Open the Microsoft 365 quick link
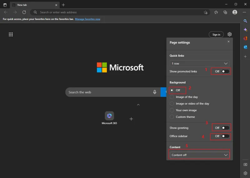Image resolution: width=250 pixels, height=178 pixels. (x=109, y=116)
